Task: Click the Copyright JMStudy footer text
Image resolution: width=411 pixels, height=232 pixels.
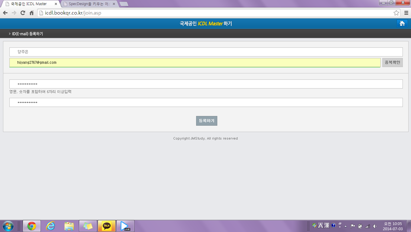Action: coord(205,138)
